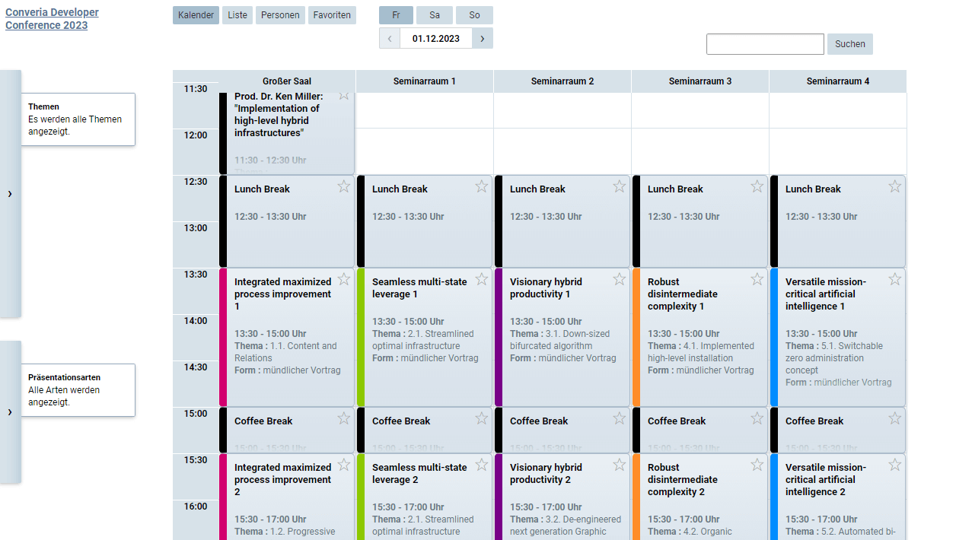Go to next day with right arrow

(482, 38)
